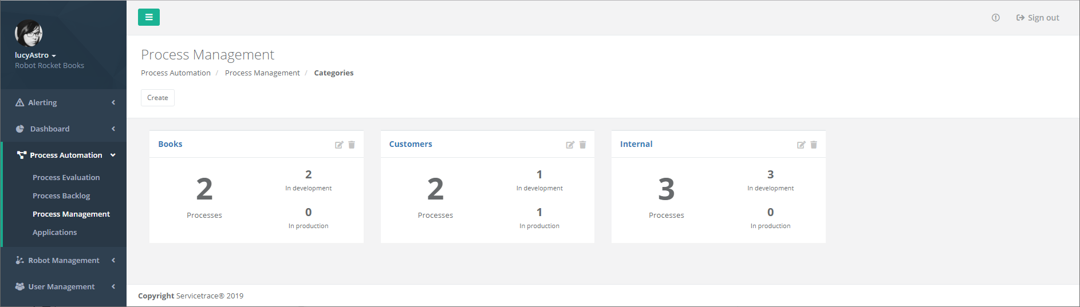
Task: Open the Internal category title
Action: tap(636, 144)
